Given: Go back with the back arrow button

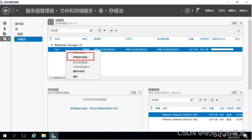Looking at the screenshot, I should pos(6,11).
